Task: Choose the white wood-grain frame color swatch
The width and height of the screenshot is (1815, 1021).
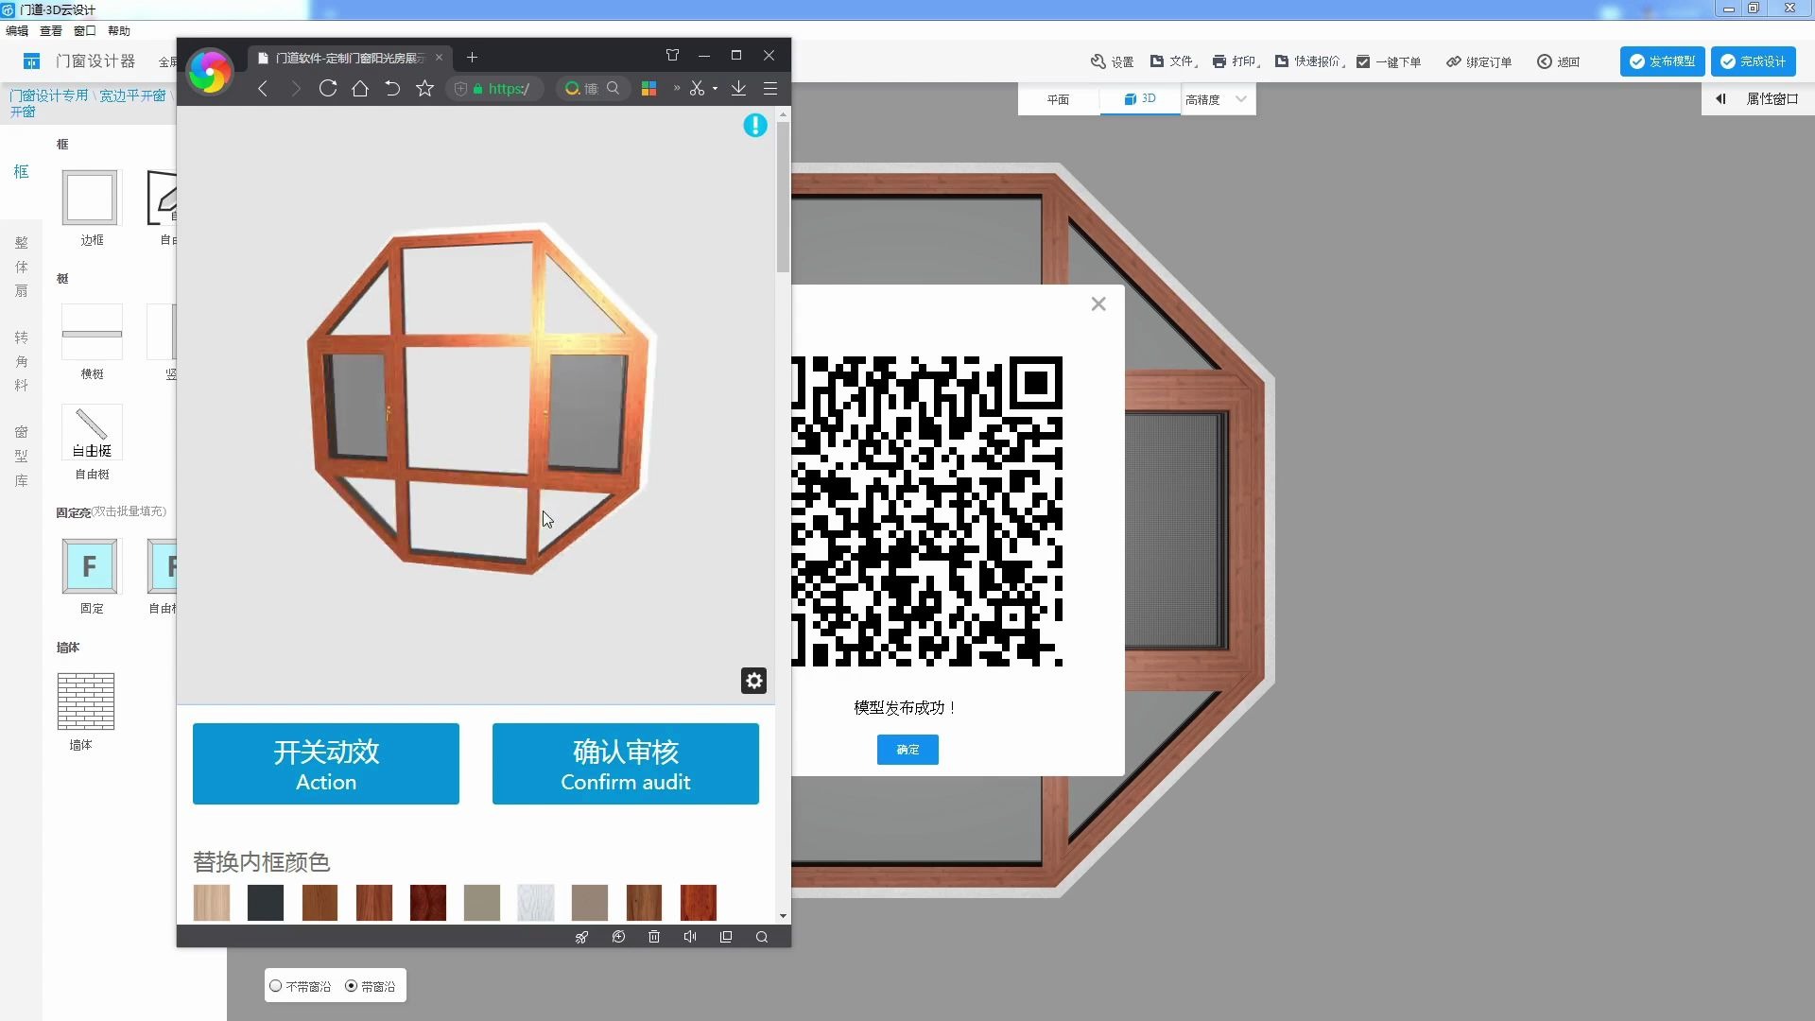Action: 536,903
